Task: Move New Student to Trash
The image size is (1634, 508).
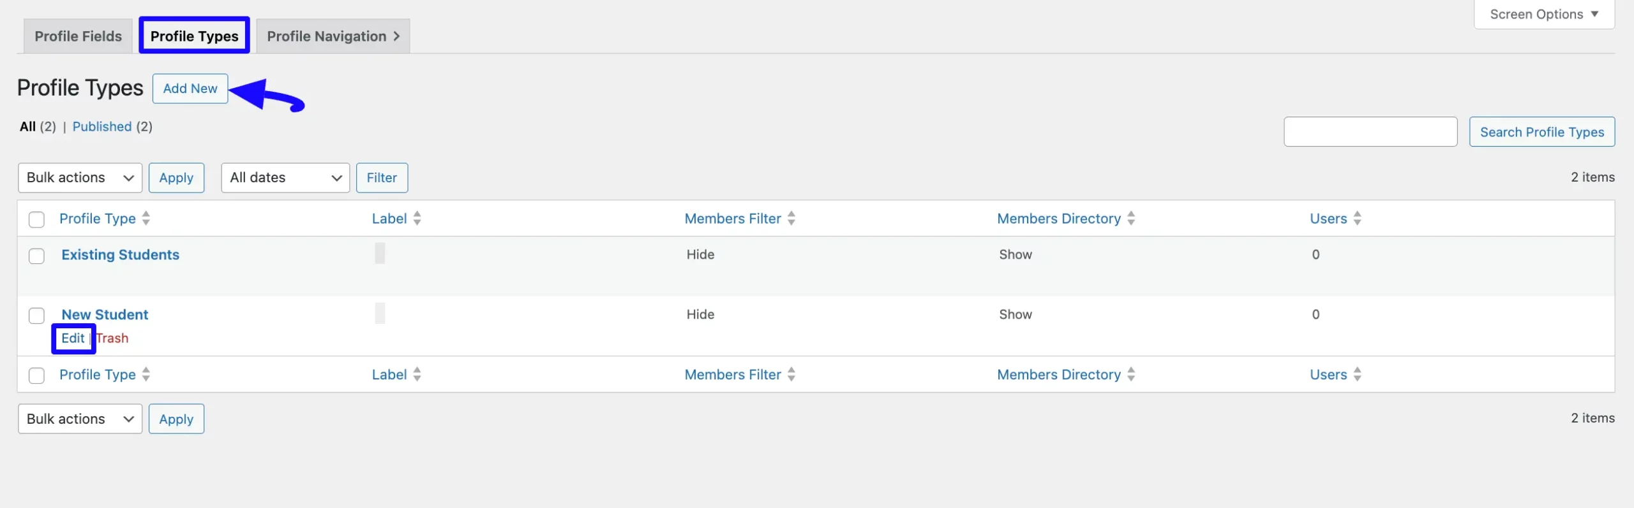Action: (x=112, y=338)
